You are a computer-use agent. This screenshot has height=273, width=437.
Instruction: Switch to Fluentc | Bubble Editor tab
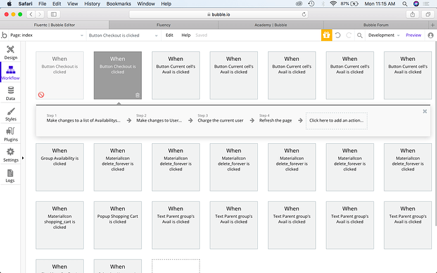coord(54,25)
